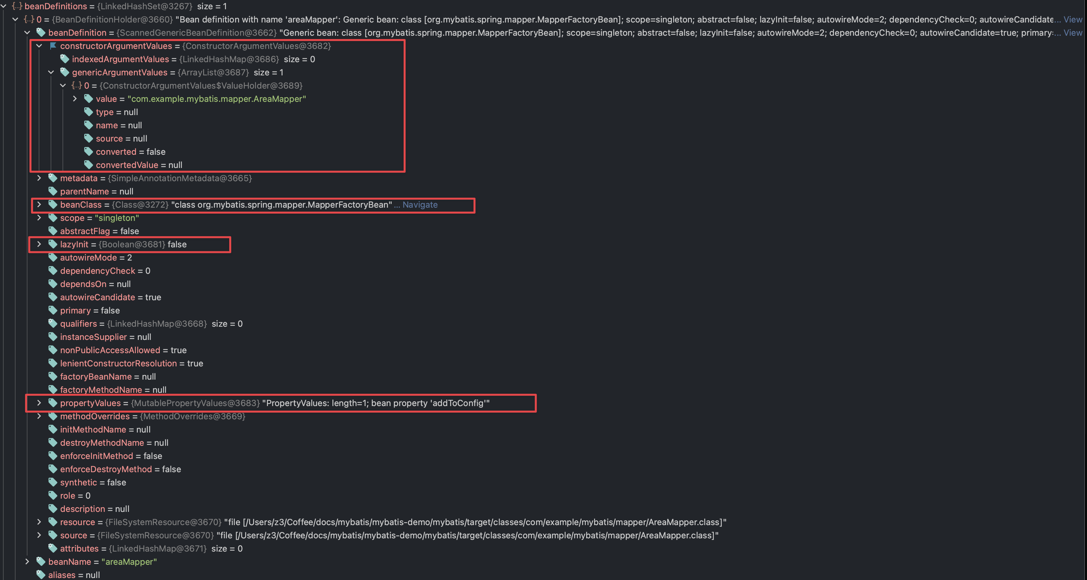
Task: Expand the value AreaMapper string
Action: pos(75,99)
